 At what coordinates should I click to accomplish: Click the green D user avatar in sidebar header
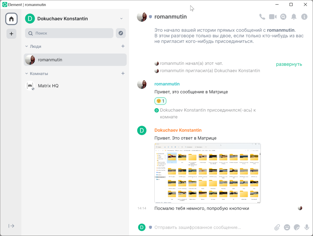30,19
